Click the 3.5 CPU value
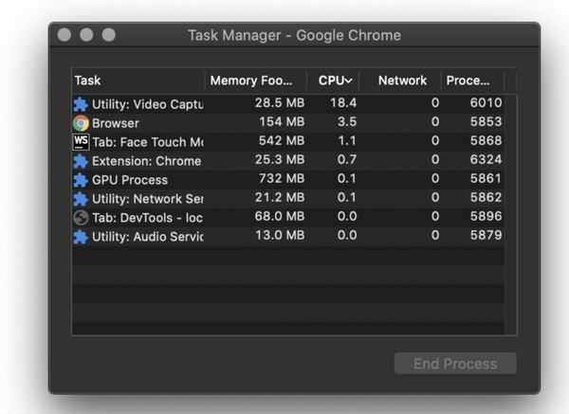 tap(347, 122)
